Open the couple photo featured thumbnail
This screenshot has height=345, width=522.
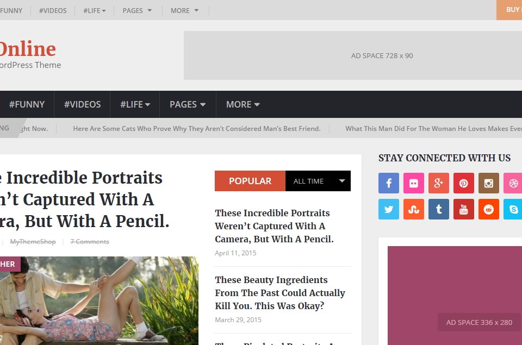[x=99, y=301]
